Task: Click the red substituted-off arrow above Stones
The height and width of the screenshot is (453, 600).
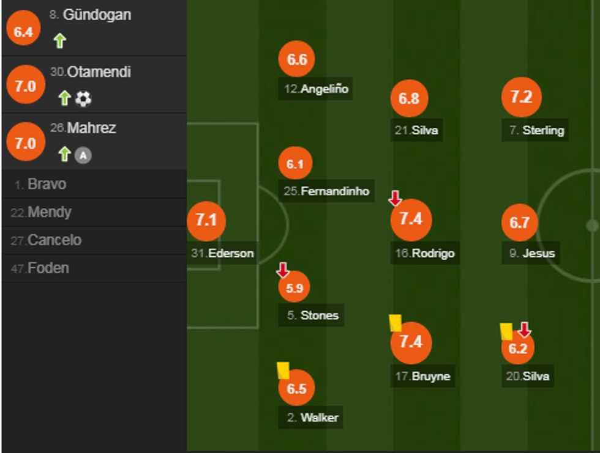Action: click(x=283, y=270)
